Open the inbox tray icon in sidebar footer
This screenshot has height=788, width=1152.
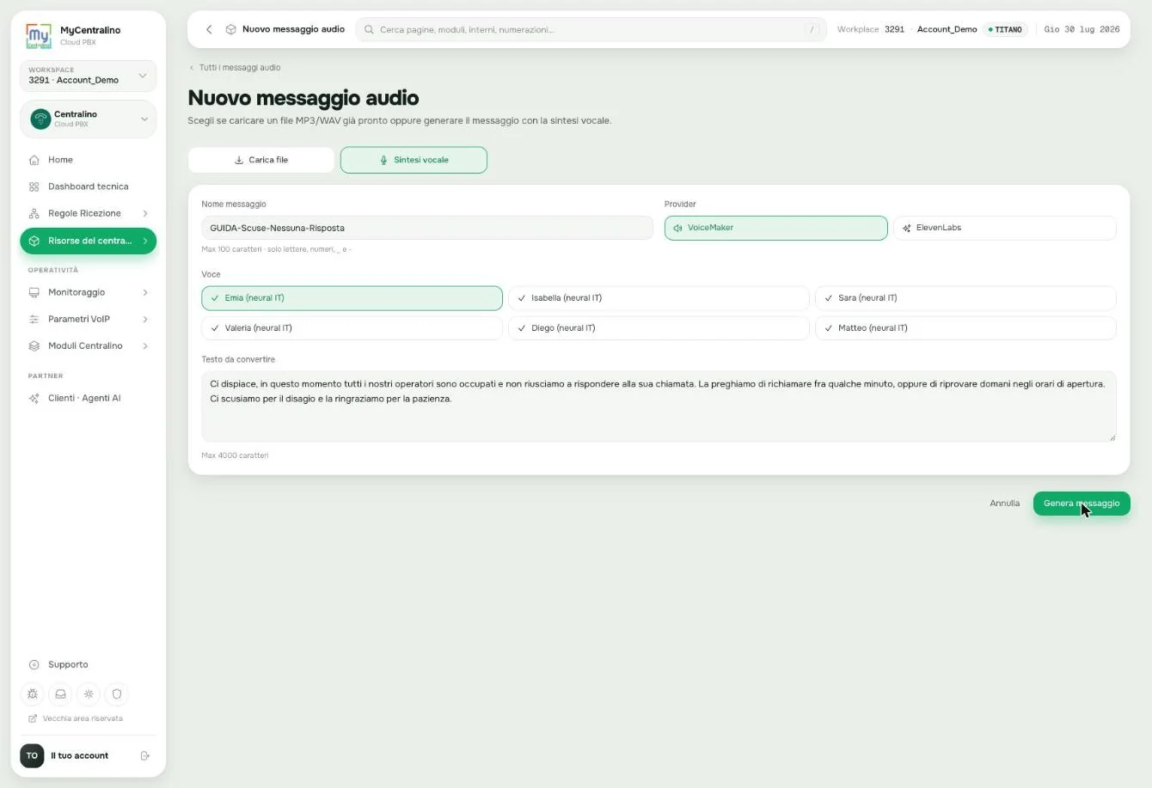coord(60,693)
